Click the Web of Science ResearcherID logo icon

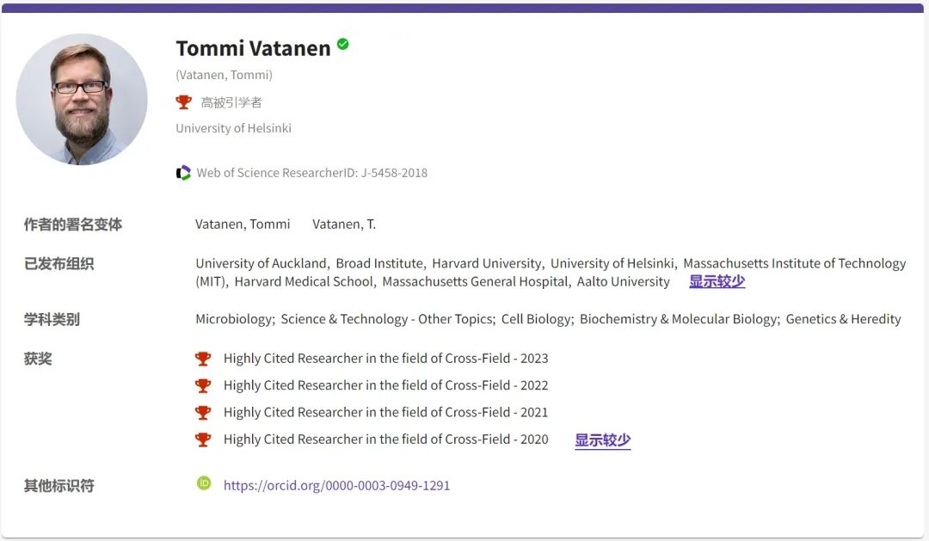(183, 172)
